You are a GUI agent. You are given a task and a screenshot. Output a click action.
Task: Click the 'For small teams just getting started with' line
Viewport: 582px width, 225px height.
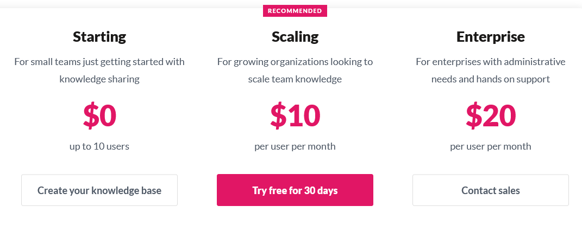pyautogui.click(x=99, y=62)
